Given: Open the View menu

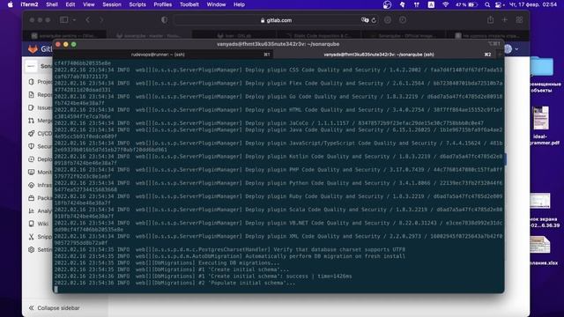Looking at the screenshot, I should (88, 4).
